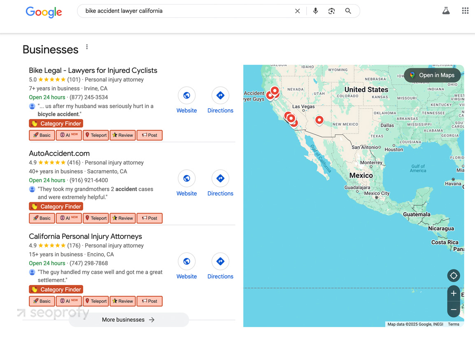The image size is (475, 337).
Task: Click Category Finder under Bike Legal
Action: coord(56,124)
